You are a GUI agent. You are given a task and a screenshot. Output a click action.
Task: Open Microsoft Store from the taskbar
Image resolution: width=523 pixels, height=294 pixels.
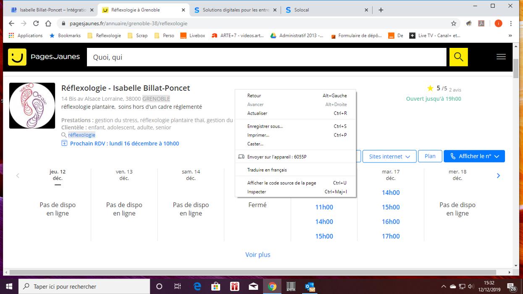pyautogui.click(x=216, y=286)
